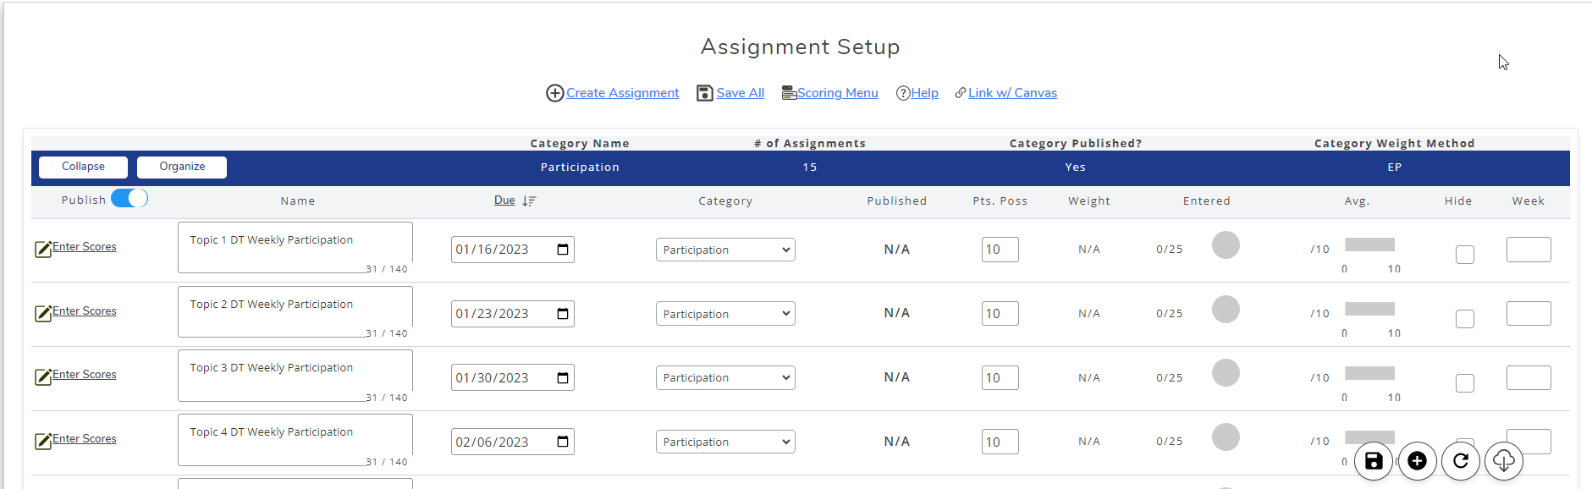Open Enter Scores for Topic 4

coord(85,439)
